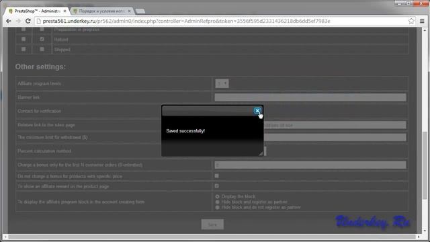The width and height of the screenshot is (430, 242).
Task: Open a new browser tab
Action: pyautogui.click(x=140, y=11)
